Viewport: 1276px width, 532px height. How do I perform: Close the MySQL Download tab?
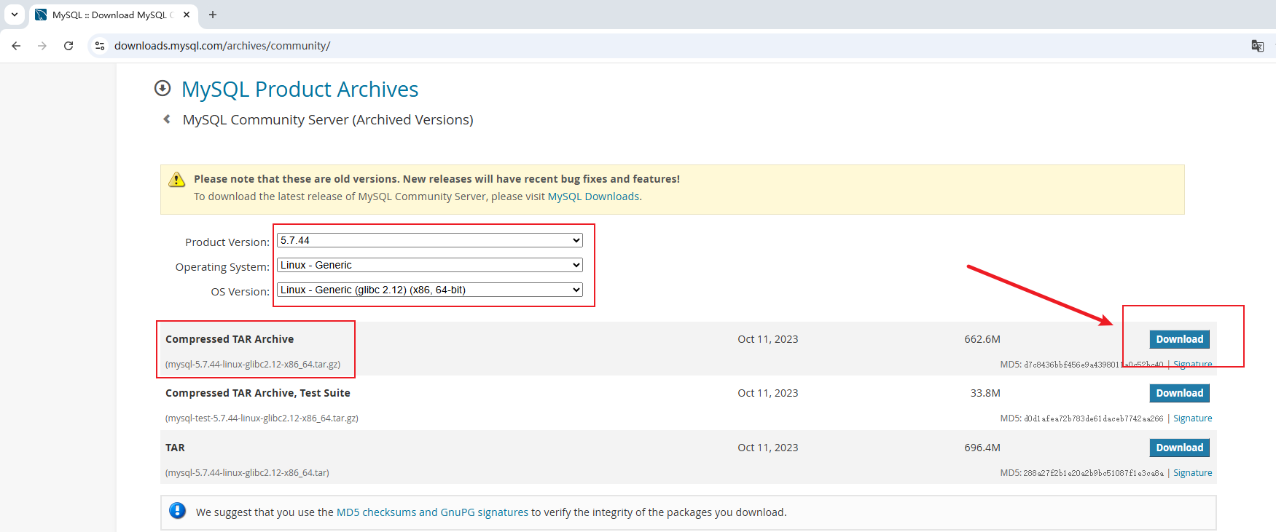tap(187, 15)
